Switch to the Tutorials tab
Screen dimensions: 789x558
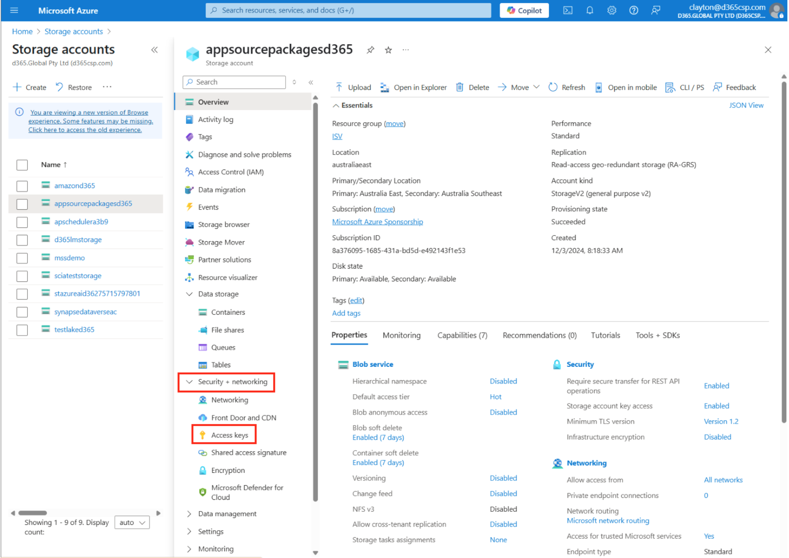click(605, 335)
